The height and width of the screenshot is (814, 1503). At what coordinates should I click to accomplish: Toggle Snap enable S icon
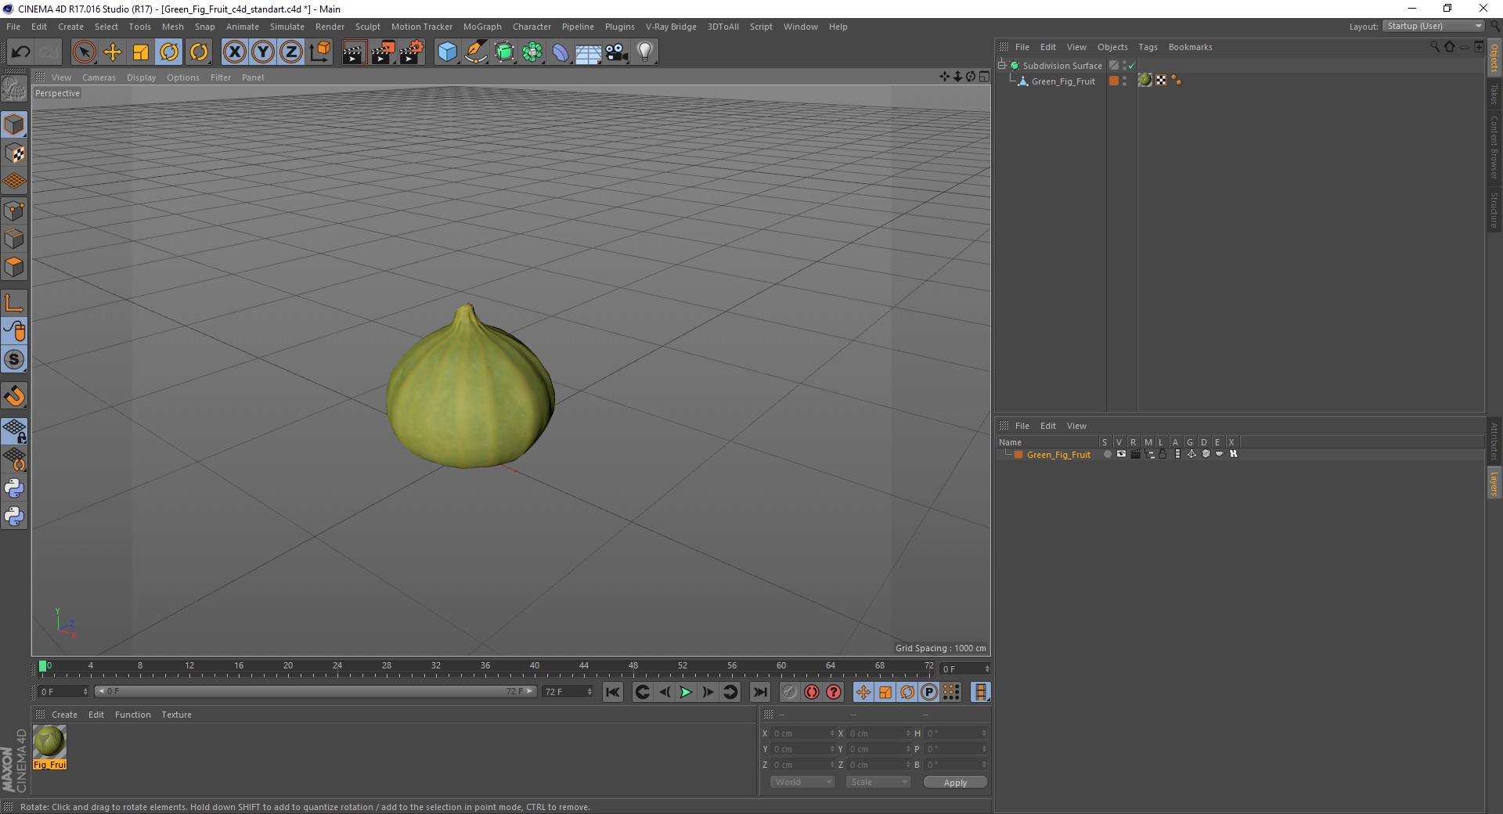click(x=14, y=359)
